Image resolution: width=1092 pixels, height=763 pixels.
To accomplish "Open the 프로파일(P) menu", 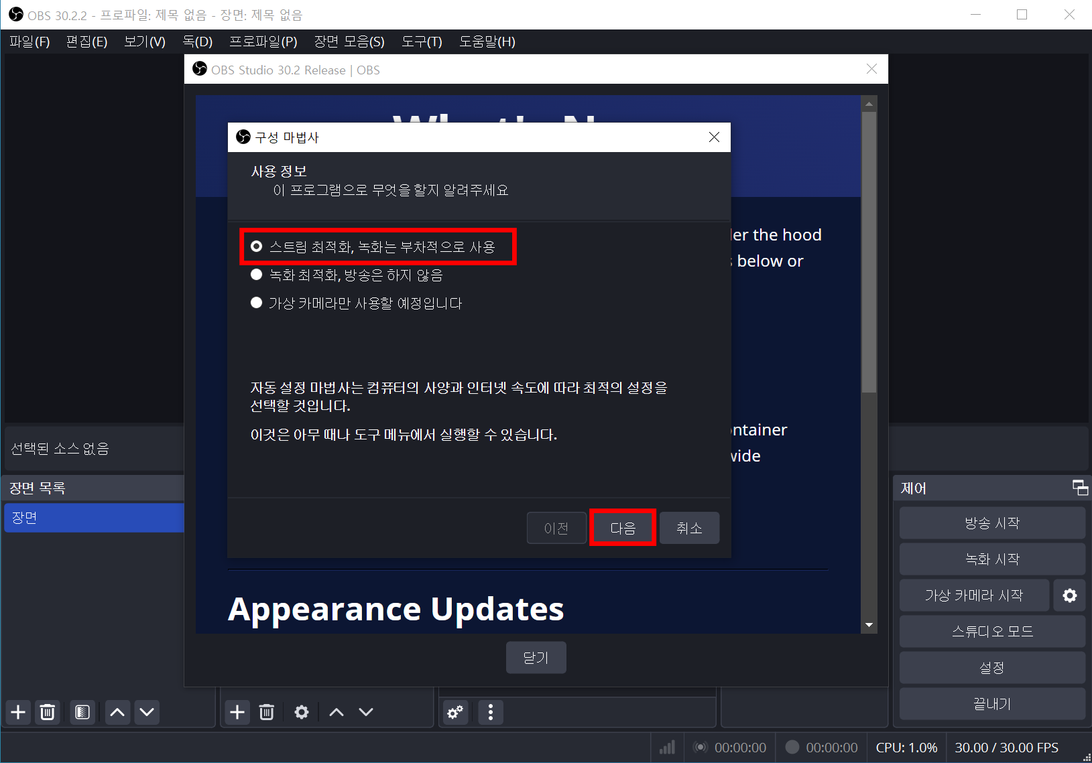I will (263, 42).
